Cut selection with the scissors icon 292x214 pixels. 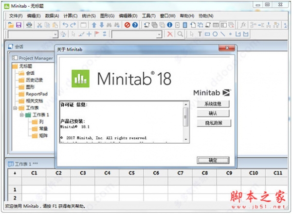pyautogui.click(x=39, y=25)
